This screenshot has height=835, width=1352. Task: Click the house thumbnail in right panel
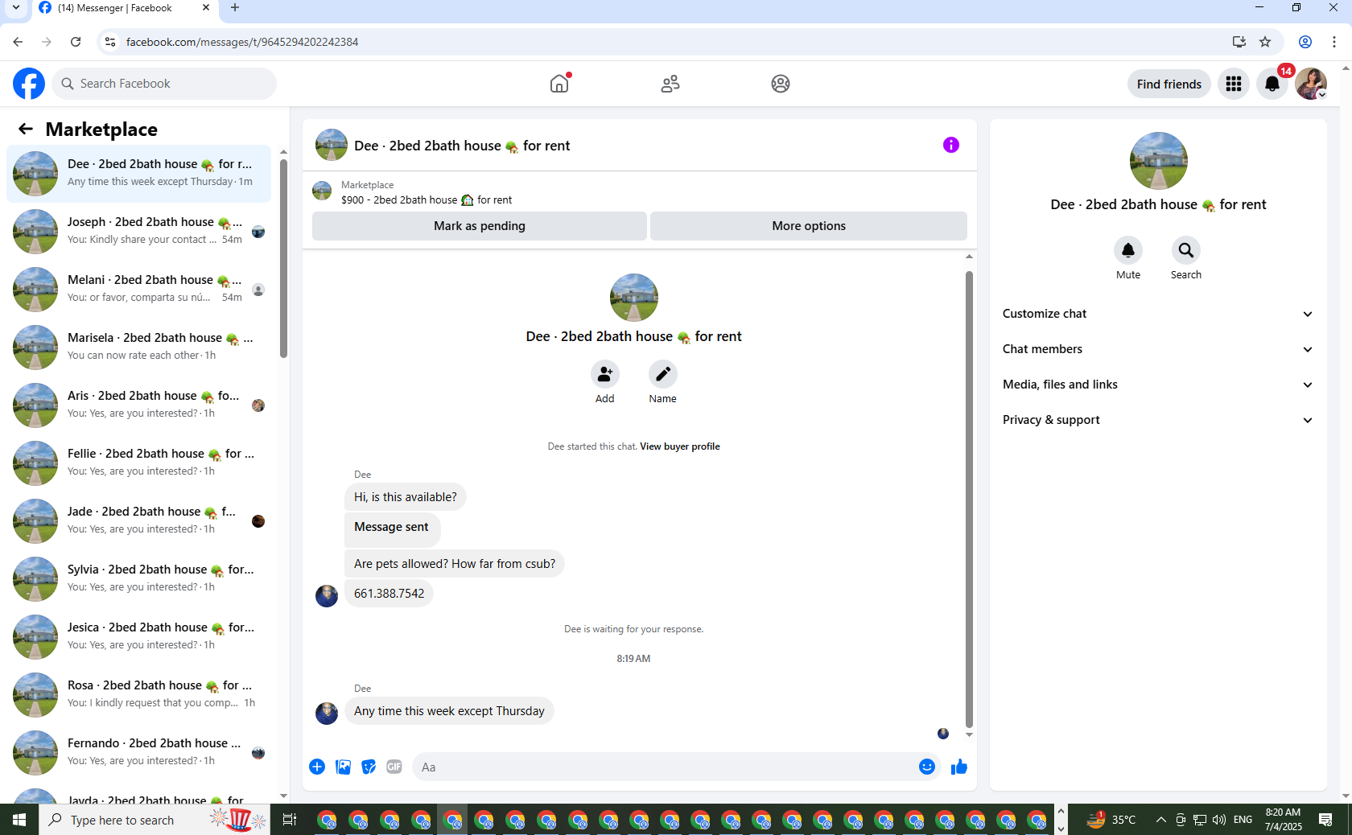1158,161
